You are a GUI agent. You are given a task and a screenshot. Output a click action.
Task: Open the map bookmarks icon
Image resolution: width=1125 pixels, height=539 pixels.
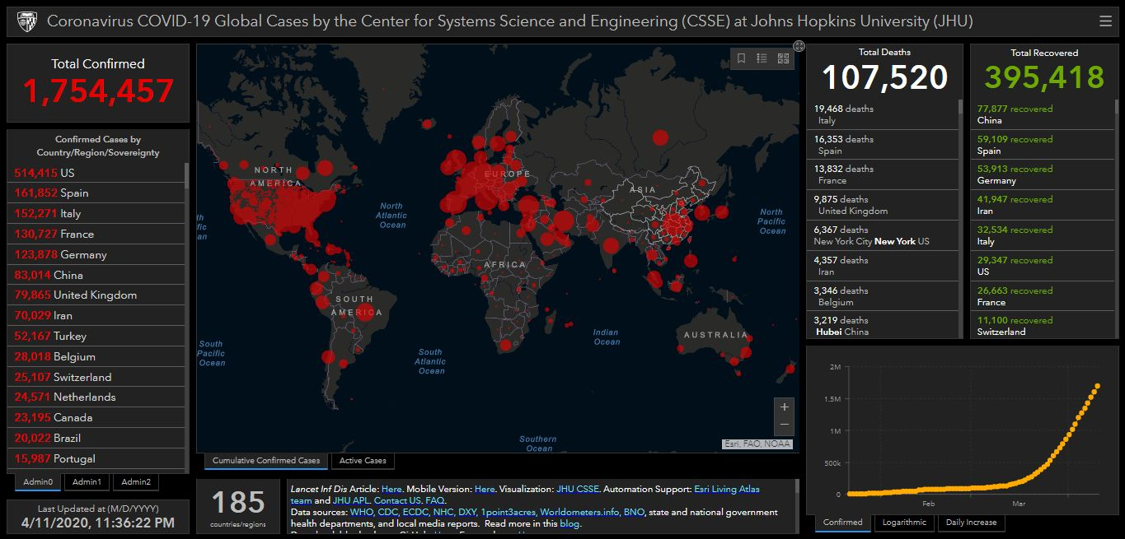[741, 58]
